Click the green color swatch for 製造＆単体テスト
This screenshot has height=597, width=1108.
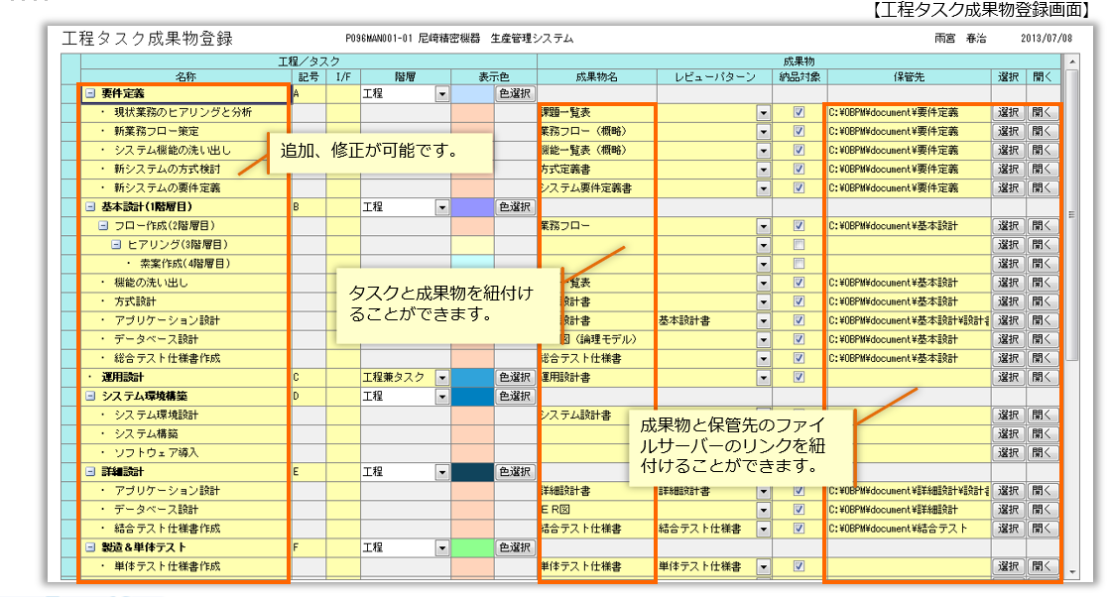[472, 547]
